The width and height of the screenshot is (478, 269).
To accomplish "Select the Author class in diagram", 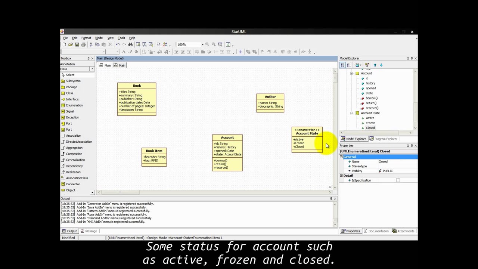I will pos(270,103).
